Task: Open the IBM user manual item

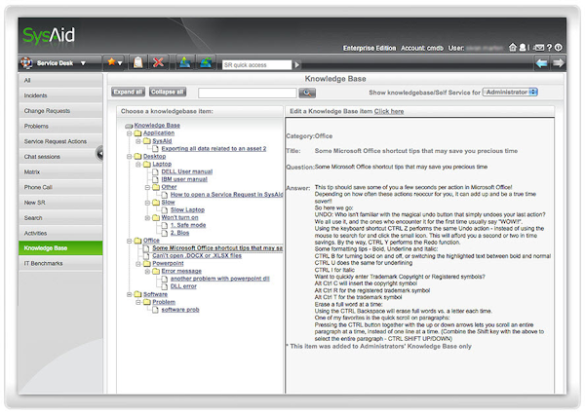Action: tap(184, 179)
